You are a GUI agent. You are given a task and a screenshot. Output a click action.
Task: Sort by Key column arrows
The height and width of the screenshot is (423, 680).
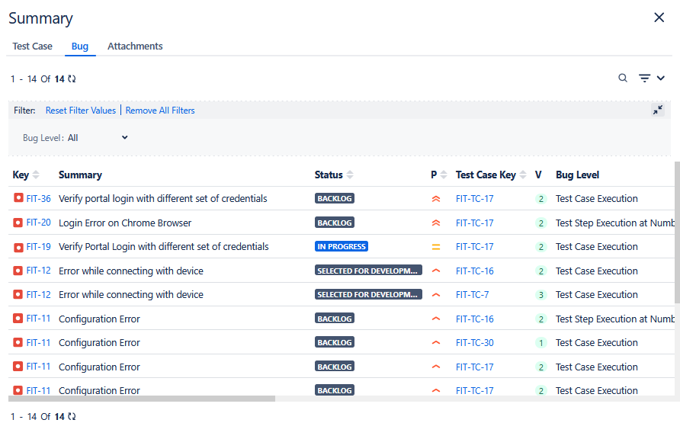point(36,175)
